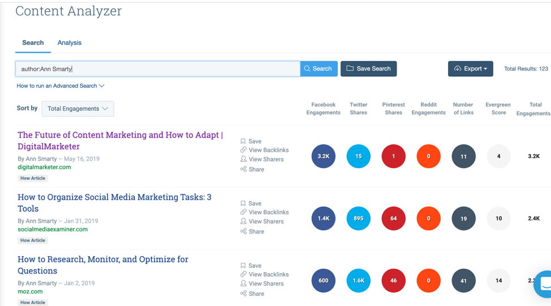Open the Total Engagements sort dropdown
Screen dimensions: 551x306
78,109
